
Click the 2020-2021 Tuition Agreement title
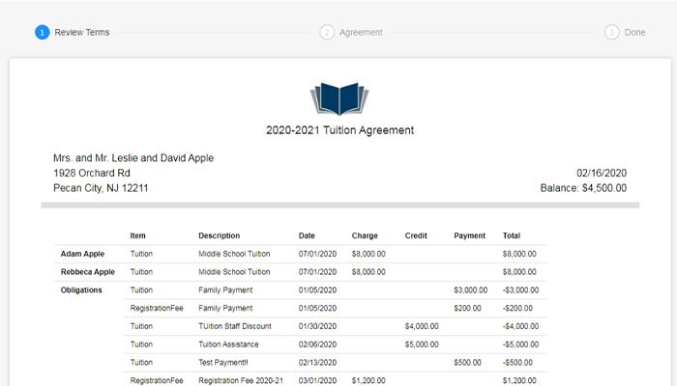tap(339, 130)
